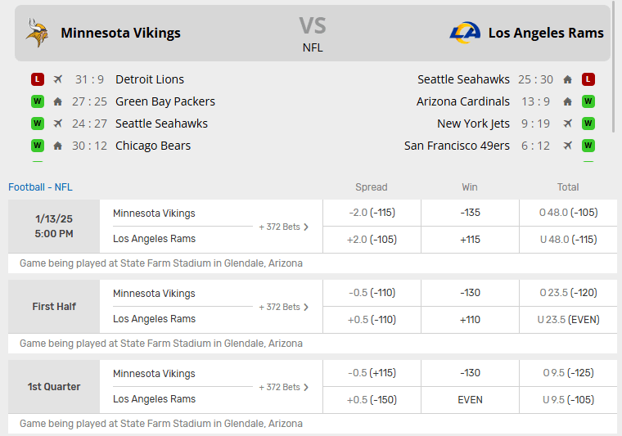The width and height of the screenshot is (622, 436).
Task: Click the away plane icon for Detroit Lions game
Action: pyautogui.click(x=57, y=79)
